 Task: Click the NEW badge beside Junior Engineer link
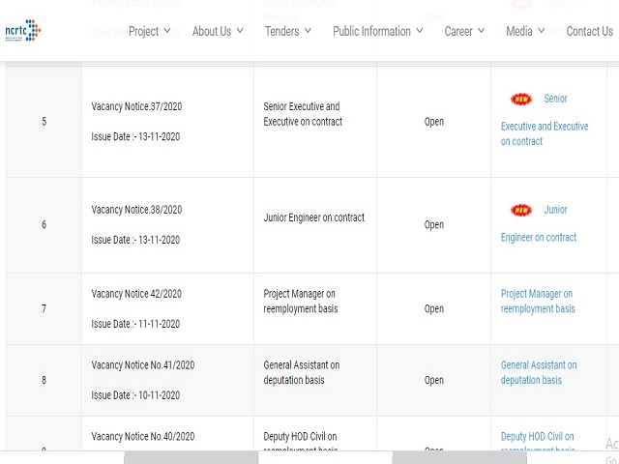521,210
